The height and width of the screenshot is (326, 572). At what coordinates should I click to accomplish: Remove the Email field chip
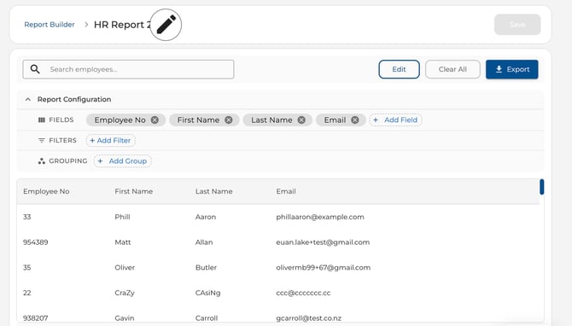pos(354,120)
